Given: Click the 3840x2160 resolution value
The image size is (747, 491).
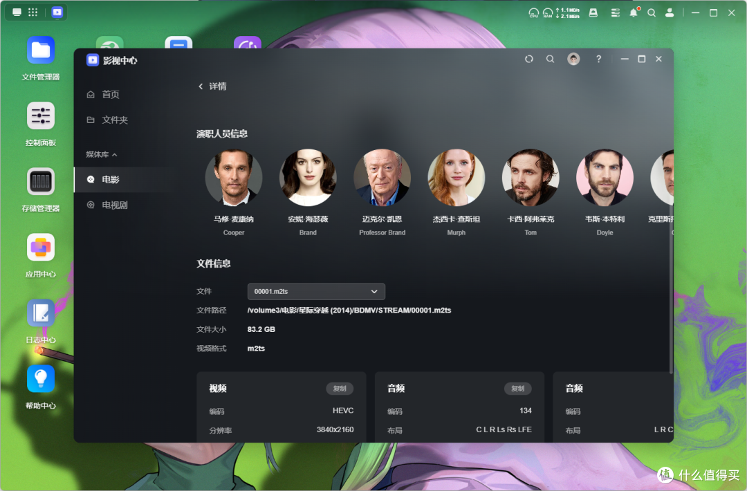Looking at the screenshot, I should (335, 429).
